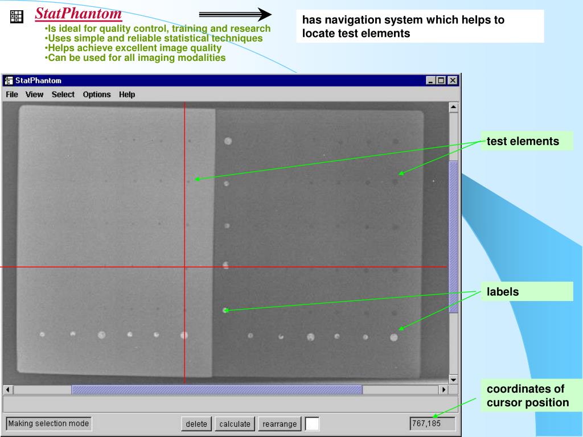Click the StatPhantom title bar icon

pyautogui.click(x=9, y=80)
